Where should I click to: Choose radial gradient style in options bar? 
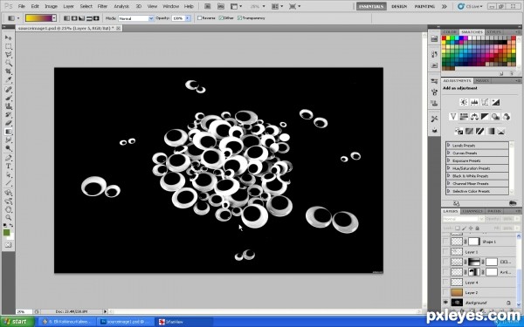[x=74, y=18]
